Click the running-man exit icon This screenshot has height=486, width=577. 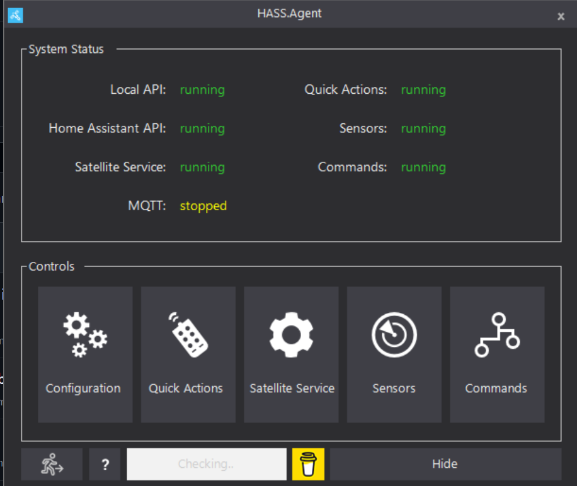(52, 464)
